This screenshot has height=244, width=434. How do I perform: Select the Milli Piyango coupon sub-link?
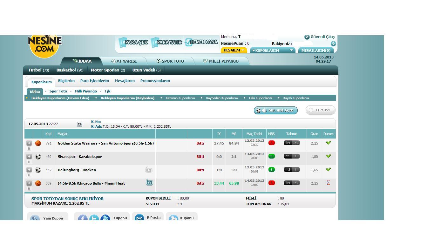(86, 91)
